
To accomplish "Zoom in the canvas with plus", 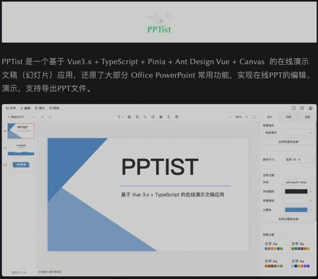I will tap(247, 117).
